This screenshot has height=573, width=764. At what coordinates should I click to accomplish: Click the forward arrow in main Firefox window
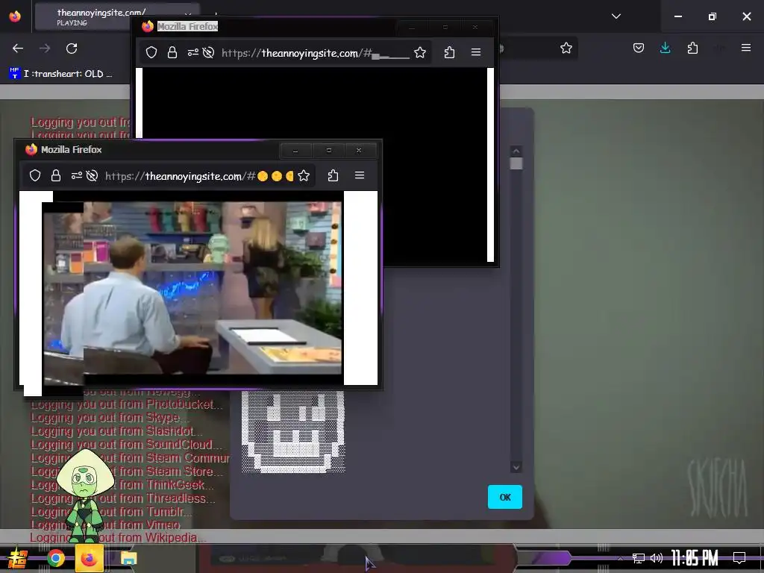45,48
